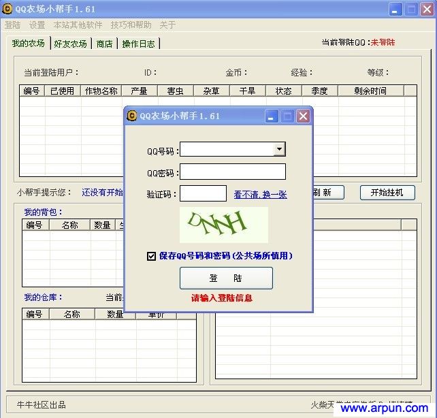Image resolution: width=437 pixels, height=418 pixels.
Task: Click the 剩余时间 column header
Action: [371, 91]
